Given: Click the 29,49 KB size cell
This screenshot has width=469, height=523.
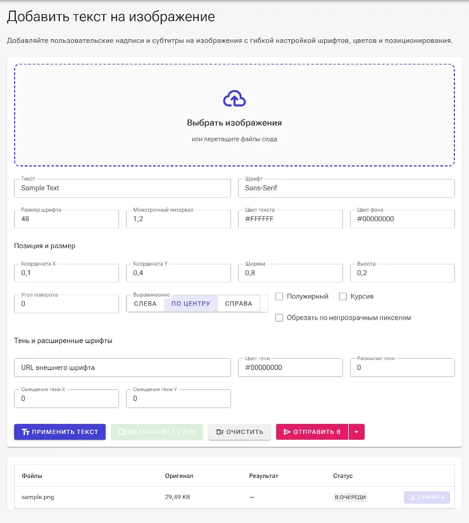Looking at the screenshot, I should tap(177, 497).
